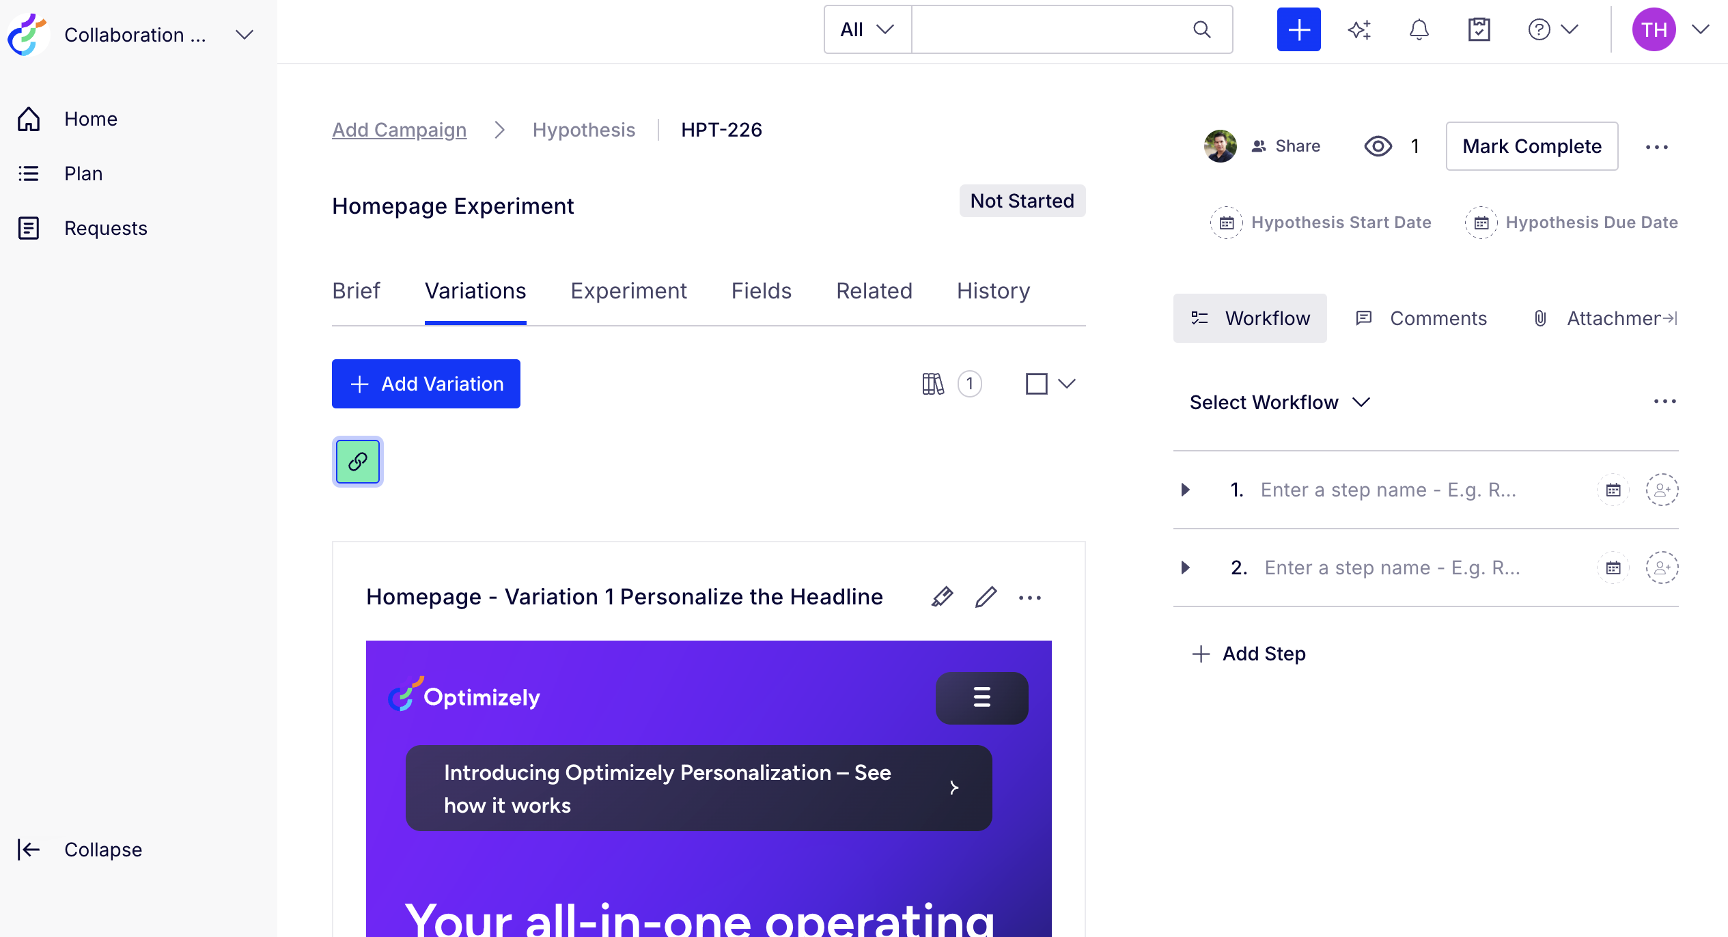Switch to the History tab
Screen dimensions: 1728x937
click(993, 291)
